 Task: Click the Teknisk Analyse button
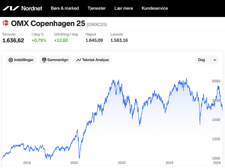[93, 60]
